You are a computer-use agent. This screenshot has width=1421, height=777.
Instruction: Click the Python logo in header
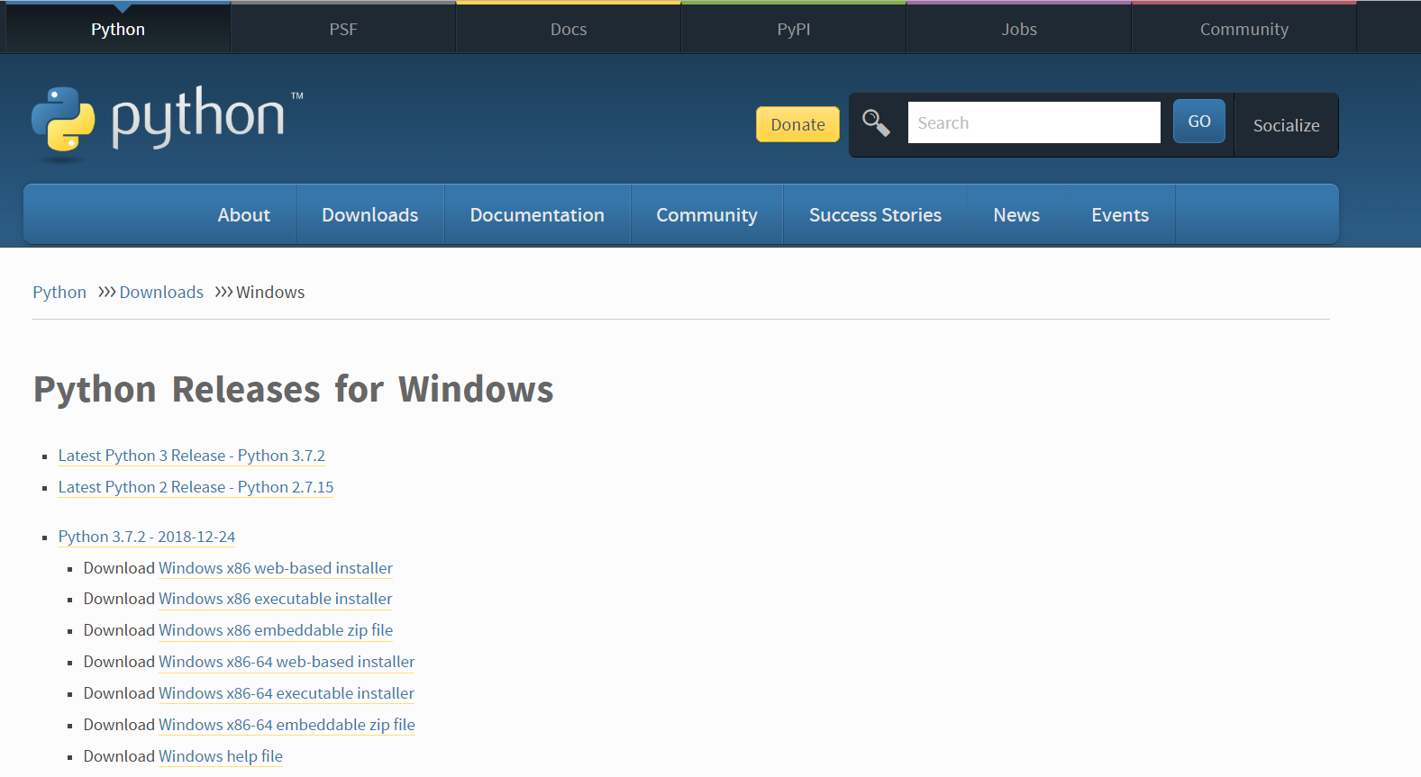pyautogui.click(x=168, y=122)
